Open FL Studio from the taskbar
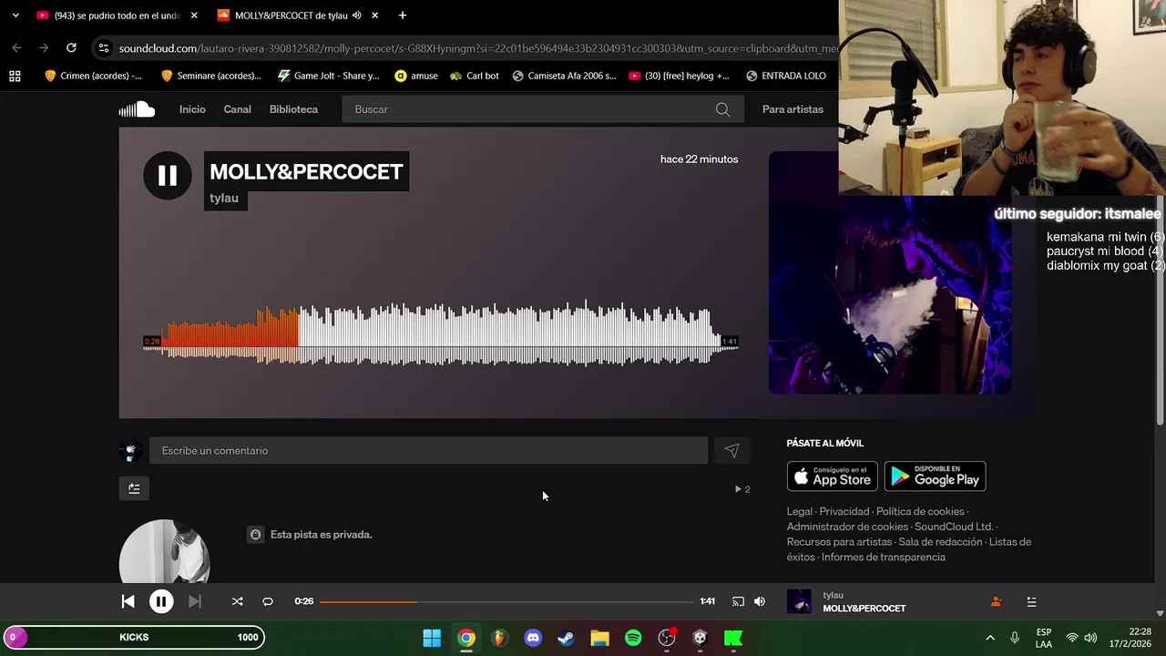Image resolution: width=1166 pixels, height=656 pixels. (499, 638)
